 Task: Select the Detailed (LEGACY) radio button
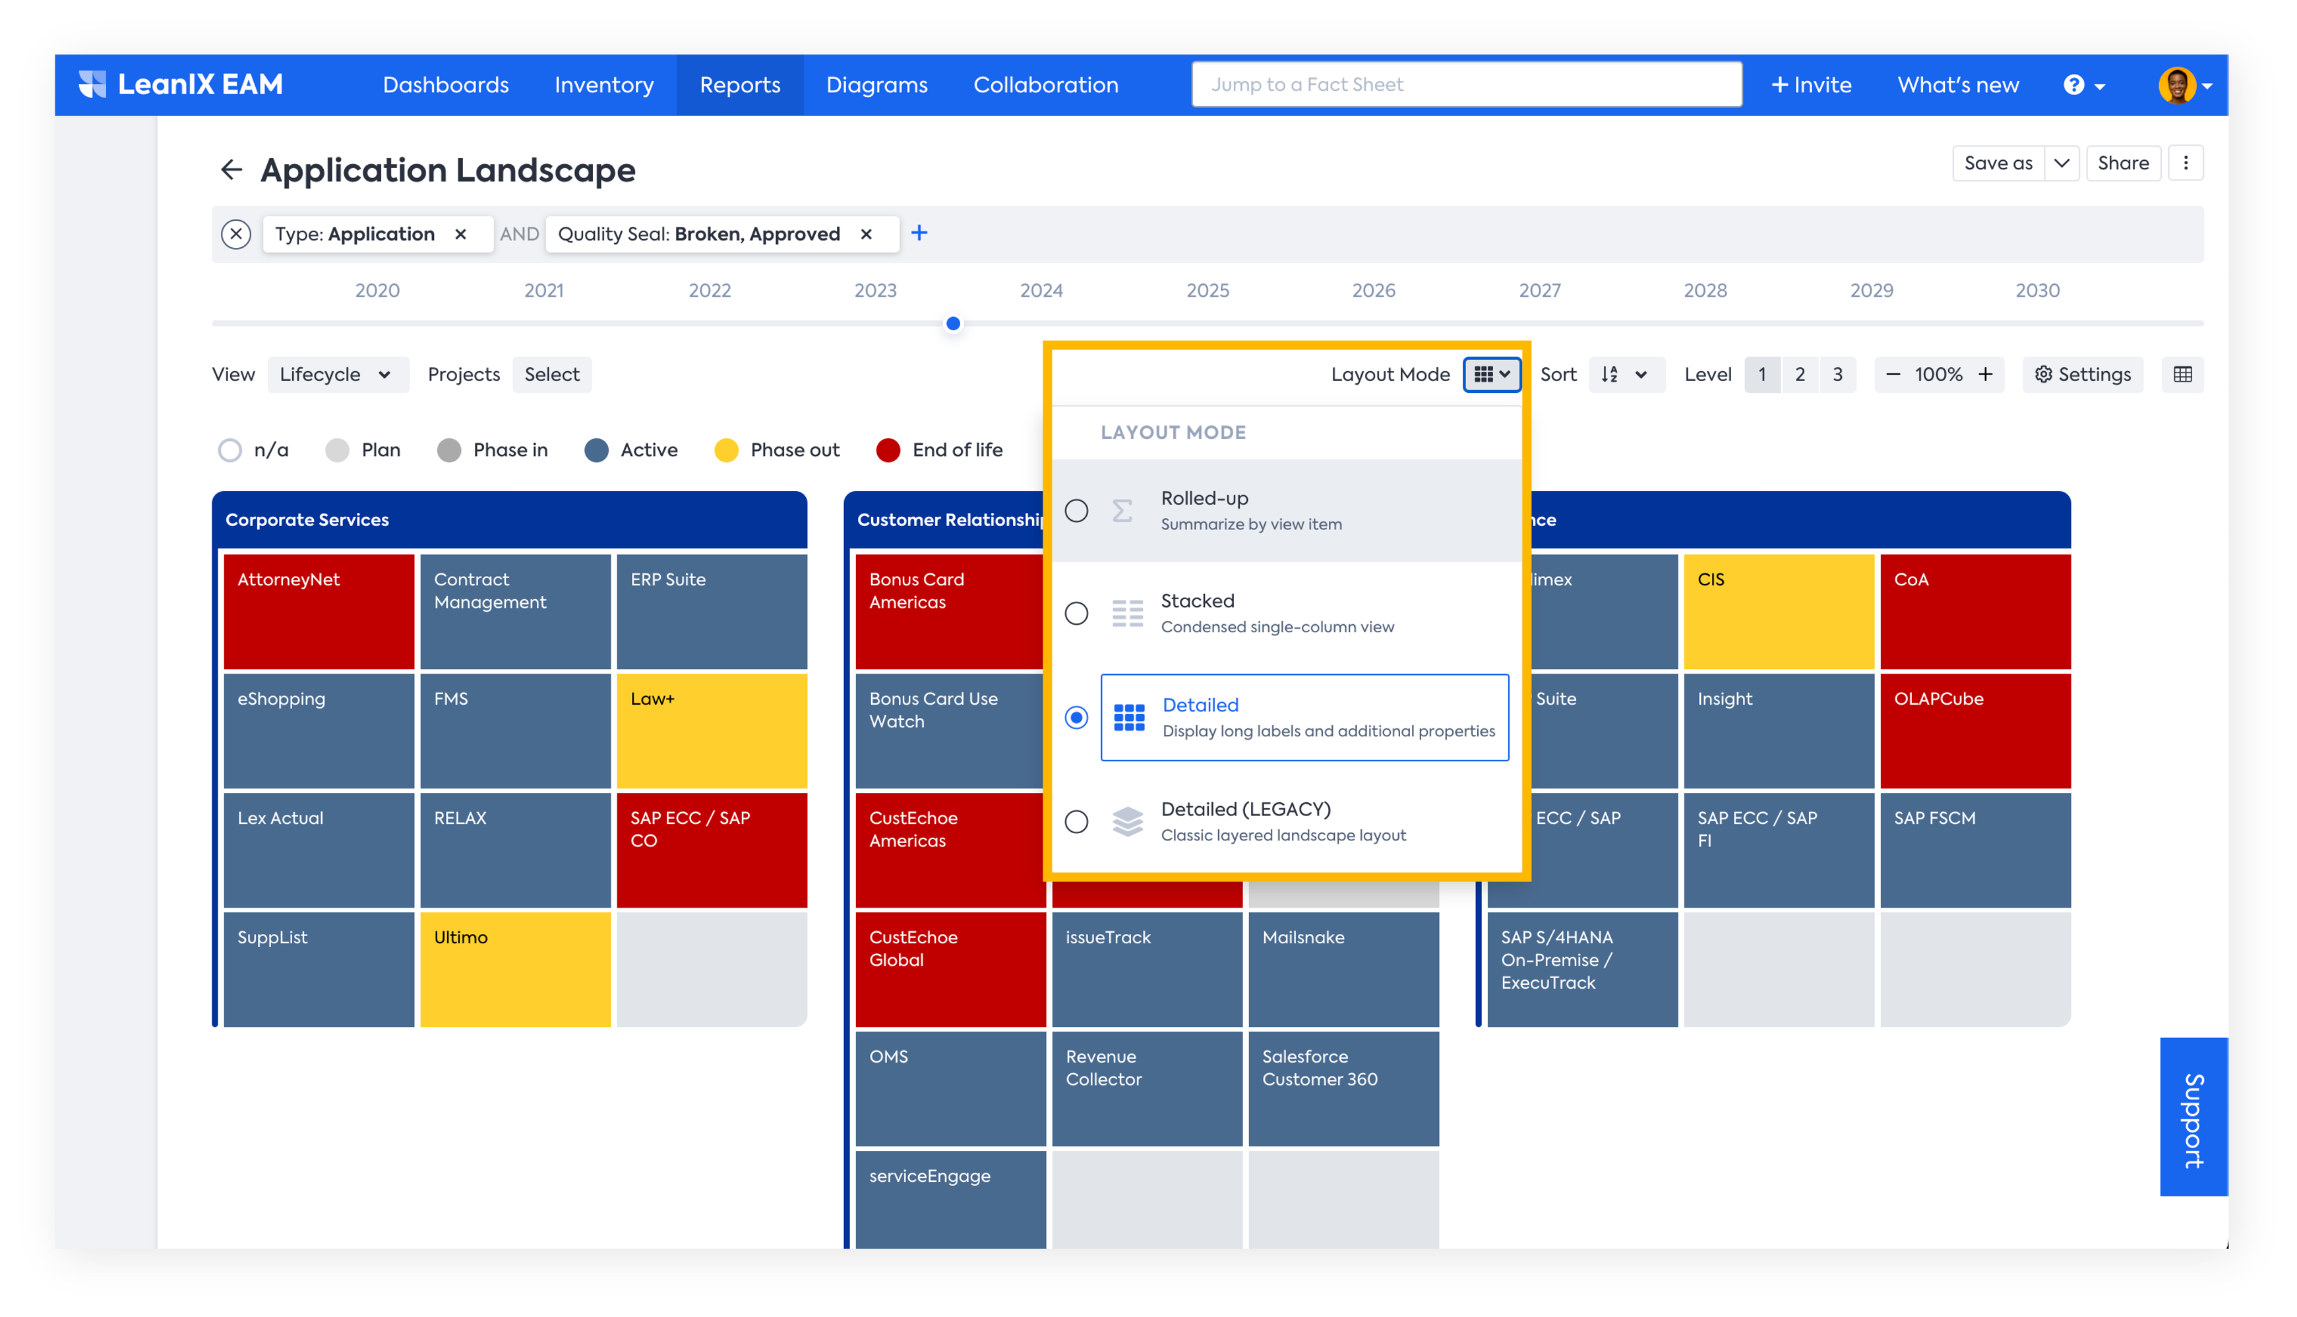tap(1076, 821)
